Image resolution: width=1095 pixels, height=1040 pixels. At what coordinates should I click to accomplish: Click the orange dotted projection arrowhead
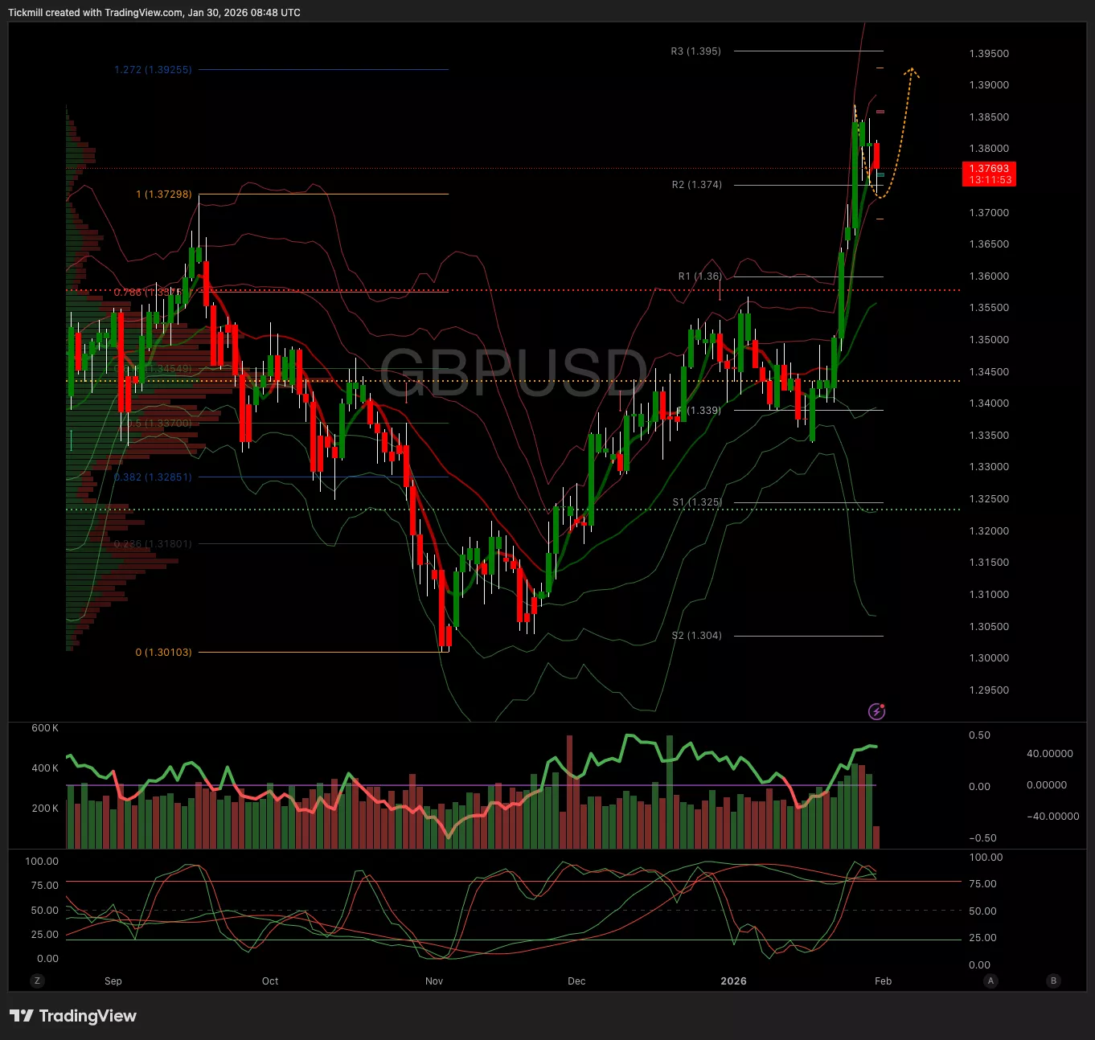pyautogui.click(x=911, y=72)
